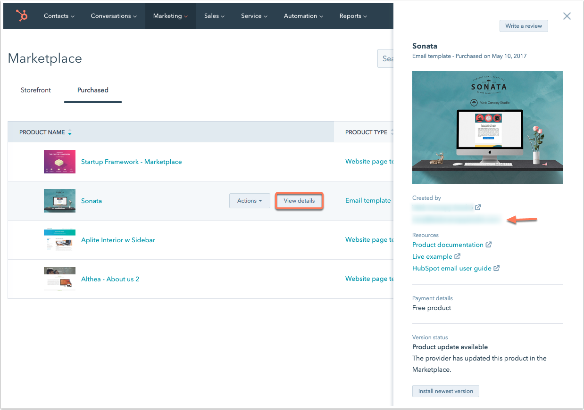The image size is (584, 410).
Task: Expand the Marketing navigation menu
Action: [170, 16]
